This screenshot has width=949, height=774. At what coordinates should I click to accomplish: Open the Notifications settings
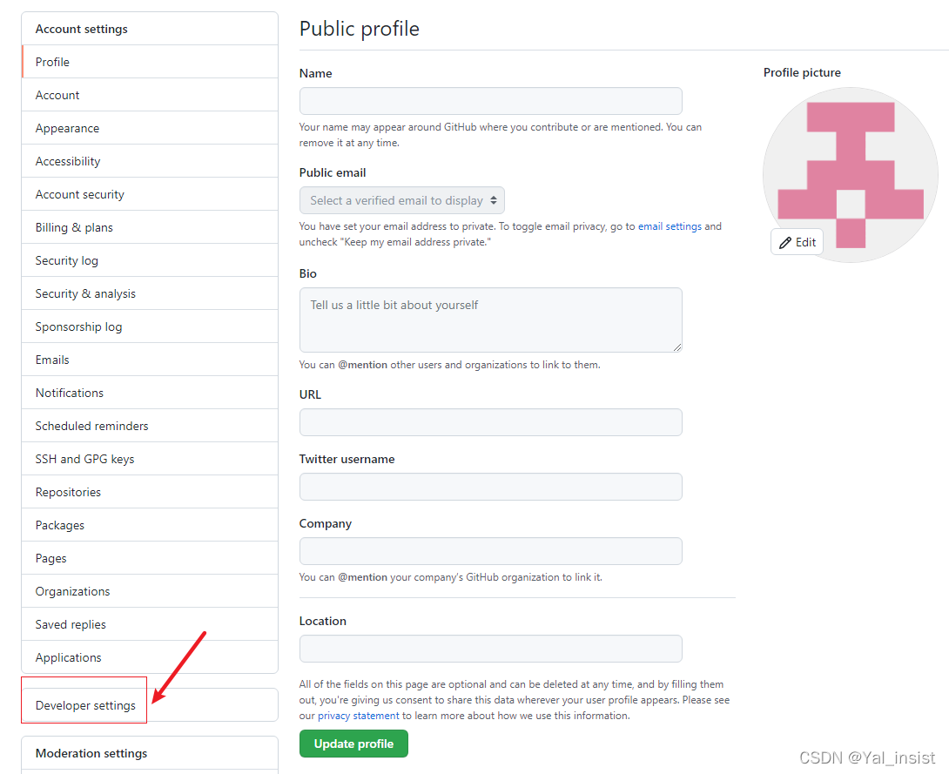150,393
